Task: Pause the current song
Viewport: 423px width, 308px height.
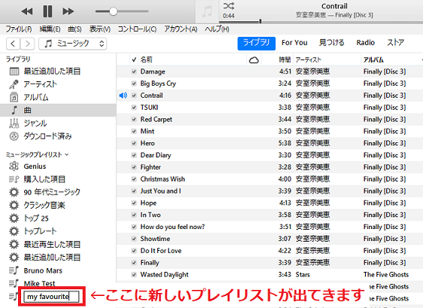Action: click(x=47, y=11)
